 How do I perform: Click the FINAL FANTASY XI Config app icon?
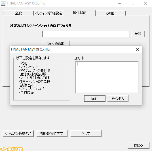pos(3,3)
